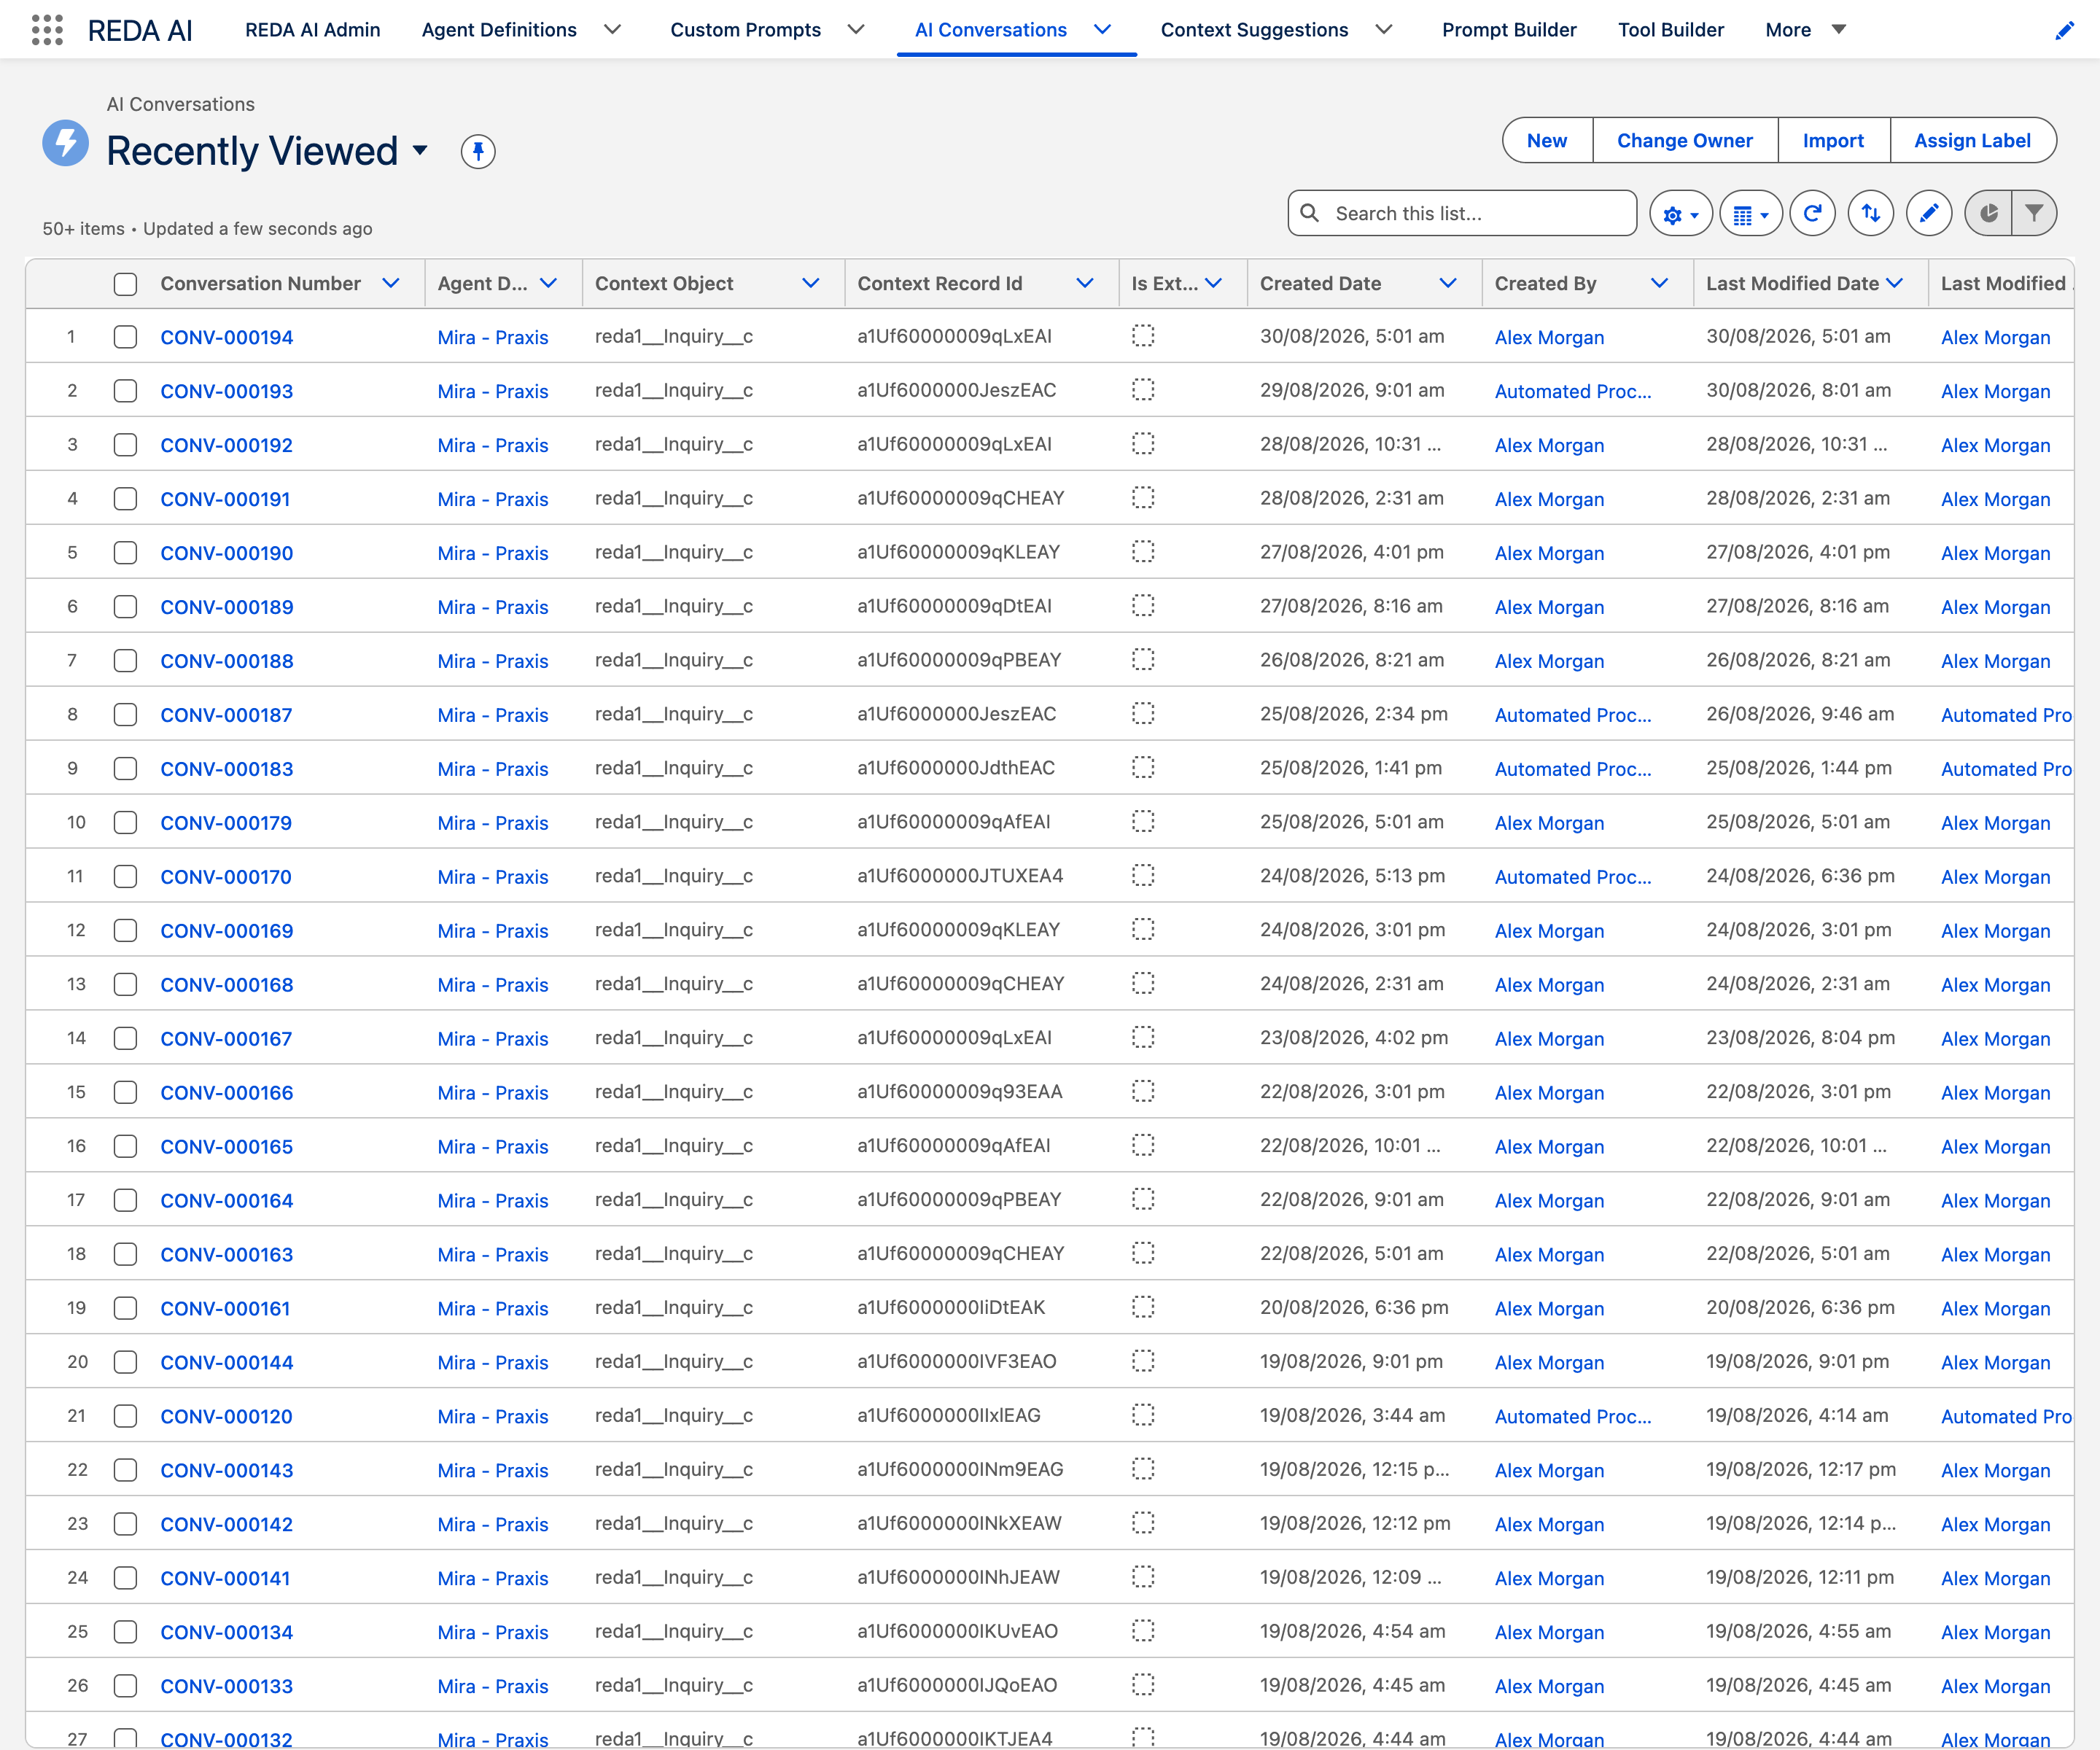Image resolution: width=2100 pixels, height=1750 pixels.
Task: Open the Recently Viewed list view picker
Action: click(x=420, y=151)
